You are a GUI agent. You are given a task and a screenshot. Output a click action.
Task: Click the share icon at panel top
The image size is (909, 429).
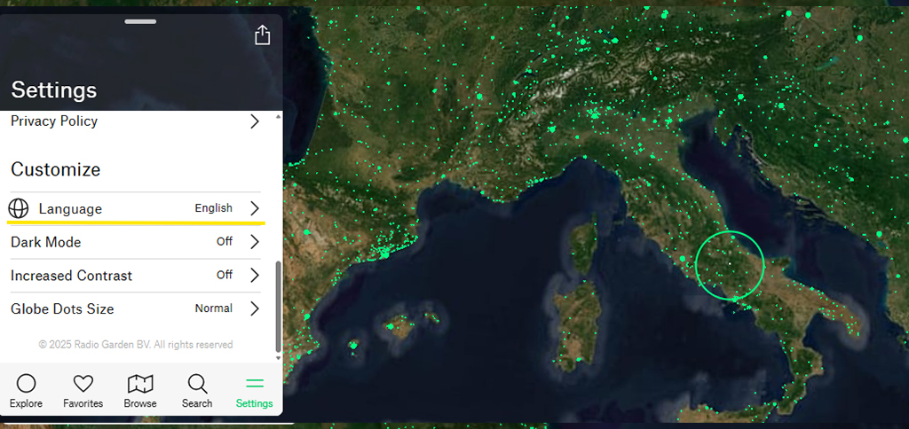tap(262, 35)
